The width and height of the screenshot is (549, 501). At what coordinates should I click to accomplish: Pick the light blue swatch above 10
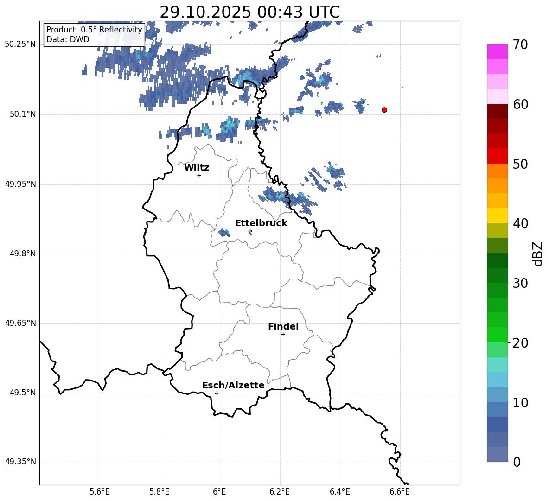pos(498,394)
